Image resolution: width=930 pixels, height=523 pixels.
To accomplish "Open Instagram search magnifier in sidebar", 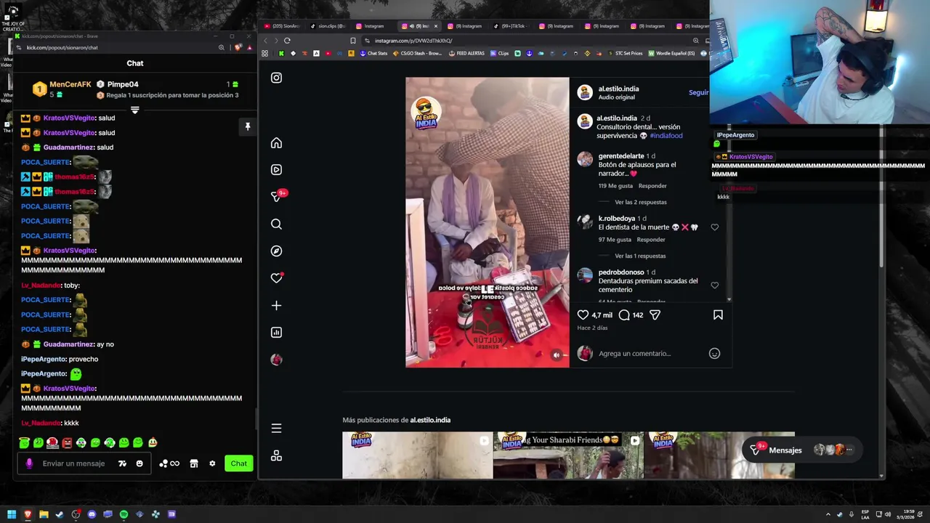I will [276, 224].
